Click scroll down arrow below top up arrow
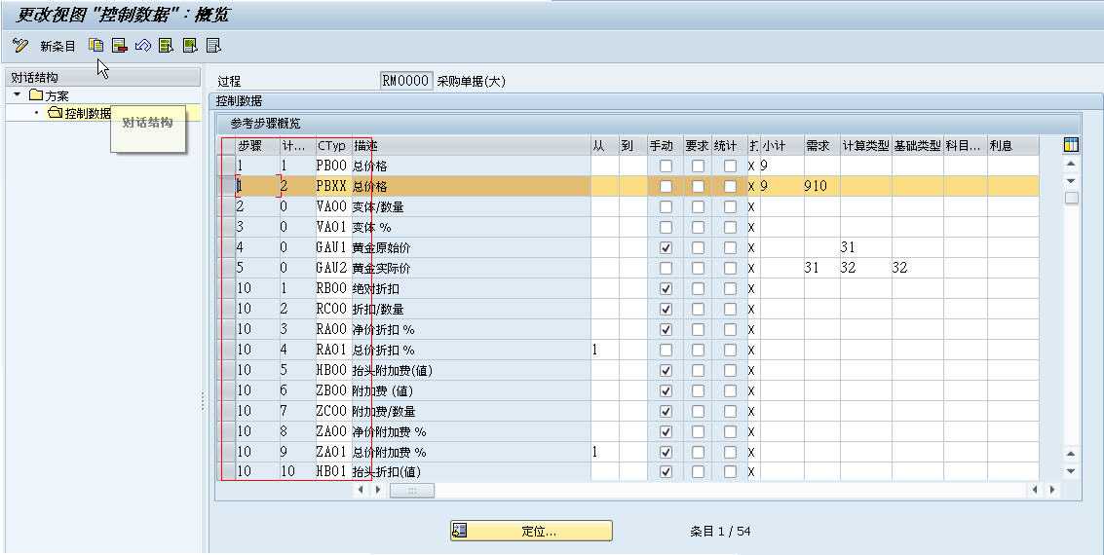The height and width of the screenshot is (555, 1104). pos(1071,181)
